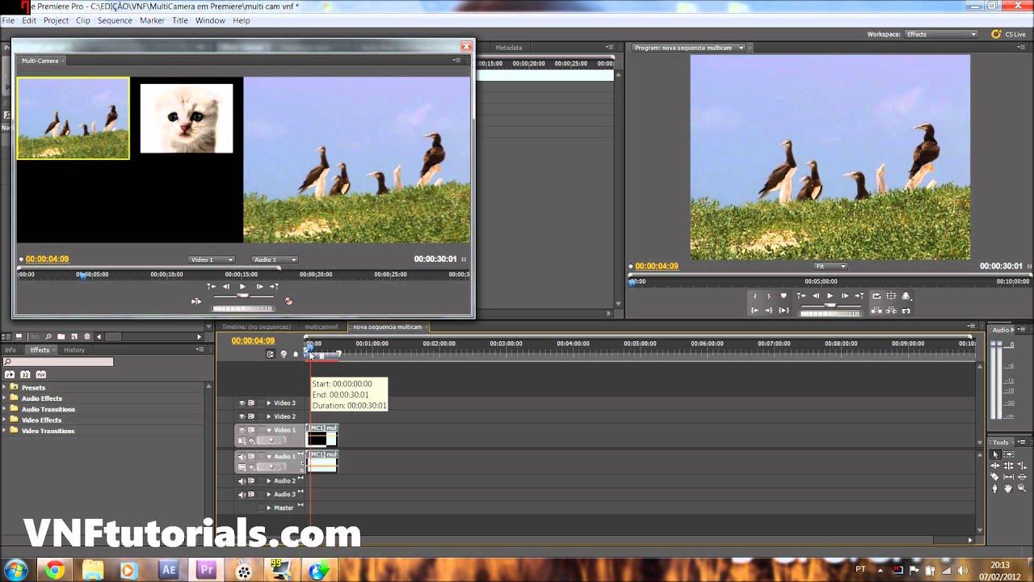The width and height of the screenshot is (1034, 582).
Task: Click the camera 2 kitten thumbnail
Action: click(187, 118)
